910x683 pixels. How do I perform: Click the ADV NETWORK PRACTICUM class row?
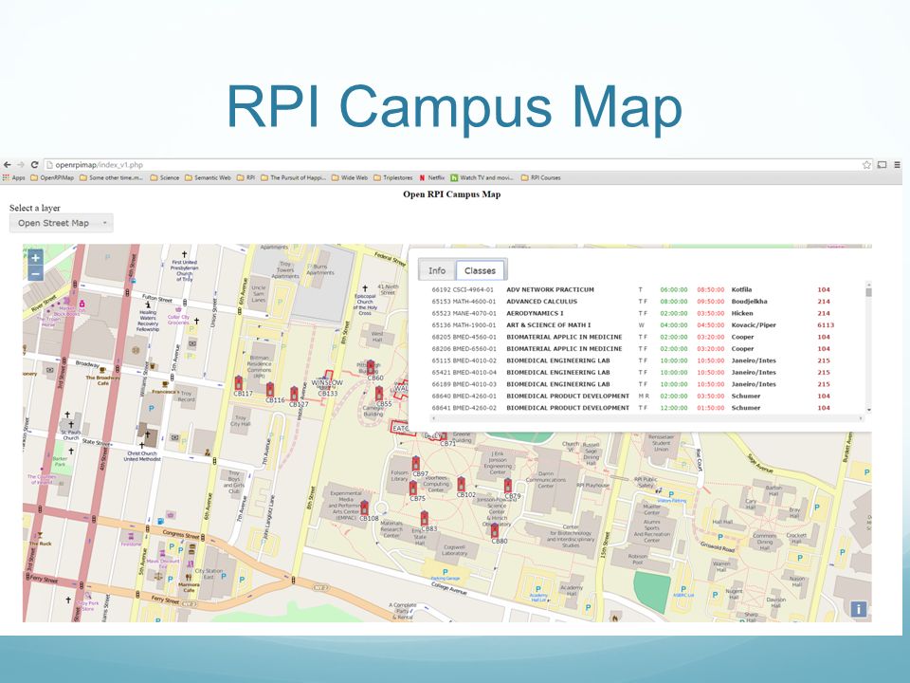631,289
